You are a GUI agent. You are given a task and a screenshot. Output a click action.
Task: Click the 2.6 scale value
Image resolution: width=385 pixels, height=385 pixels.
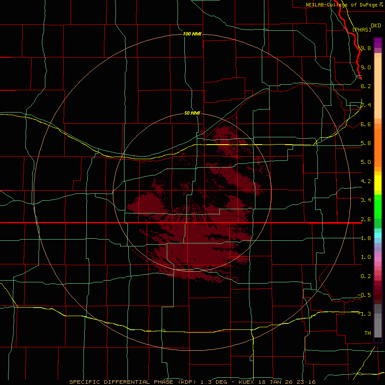366,219
